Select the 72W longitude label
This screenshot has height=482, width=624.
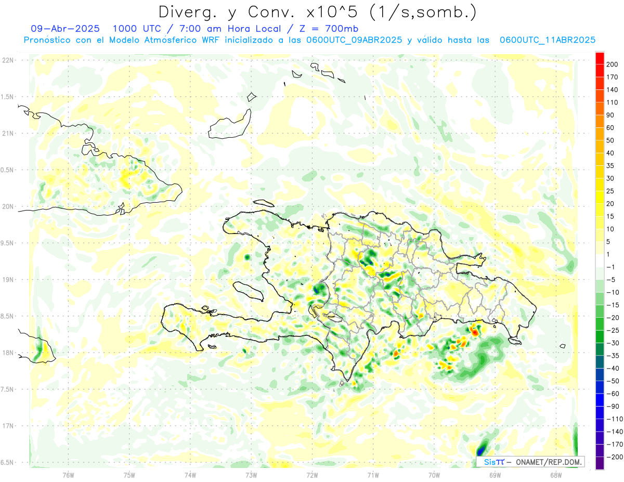[312, 475]
